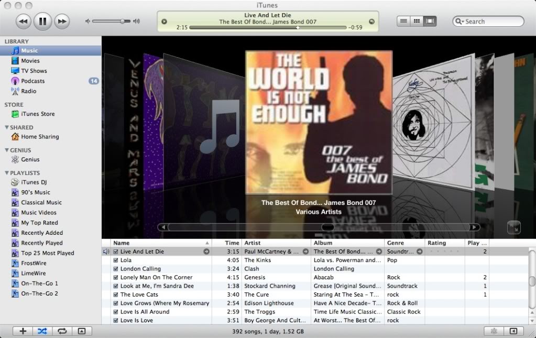Collapse the PLAYLISTS sidebar section
The image size is (536, 338).
tap(6, 173)
